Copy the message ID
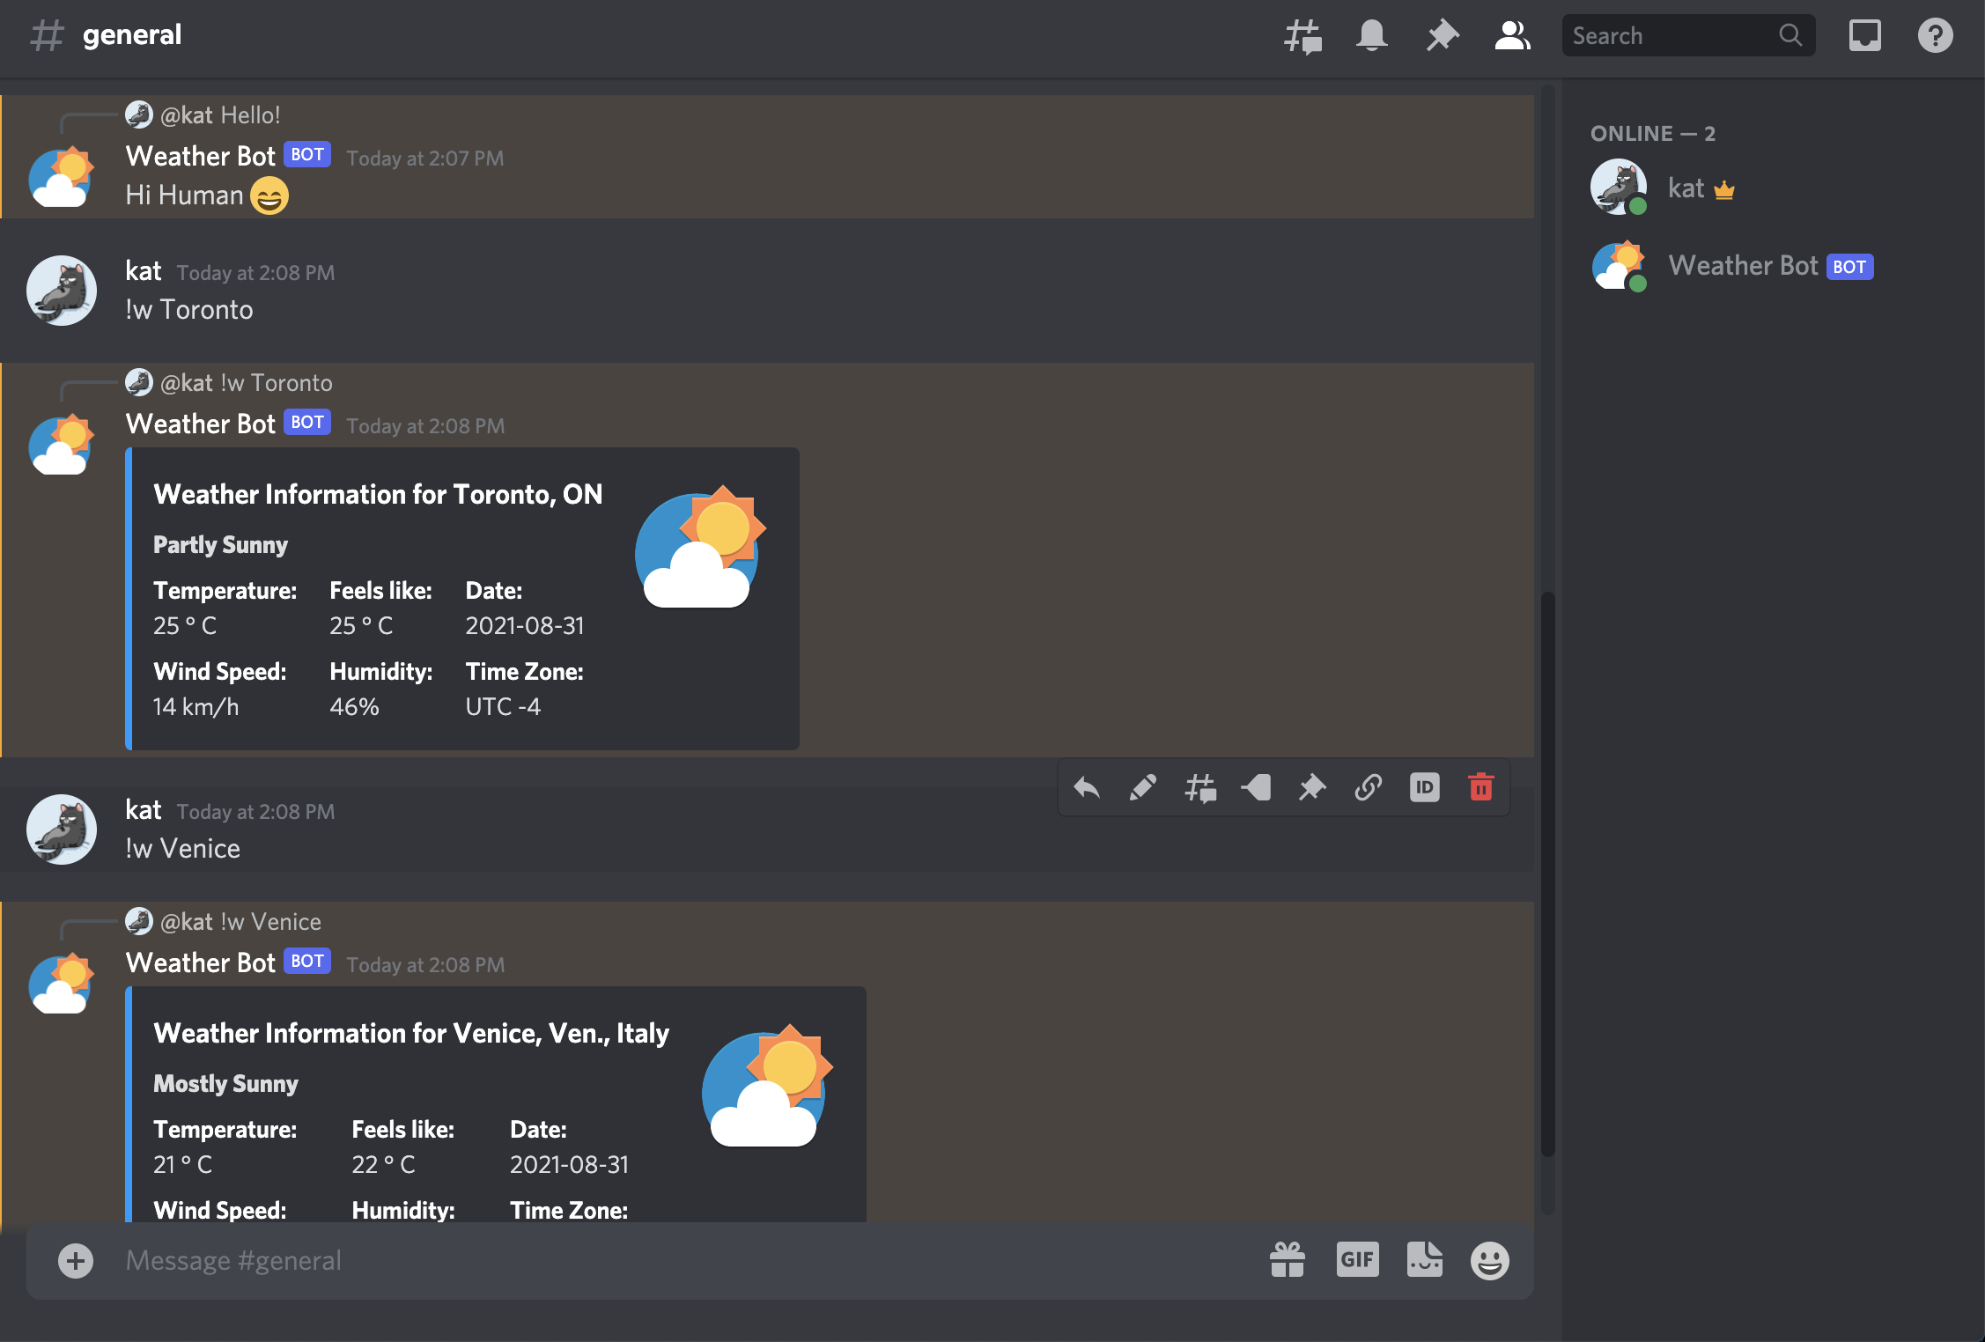 [1424, 787]
